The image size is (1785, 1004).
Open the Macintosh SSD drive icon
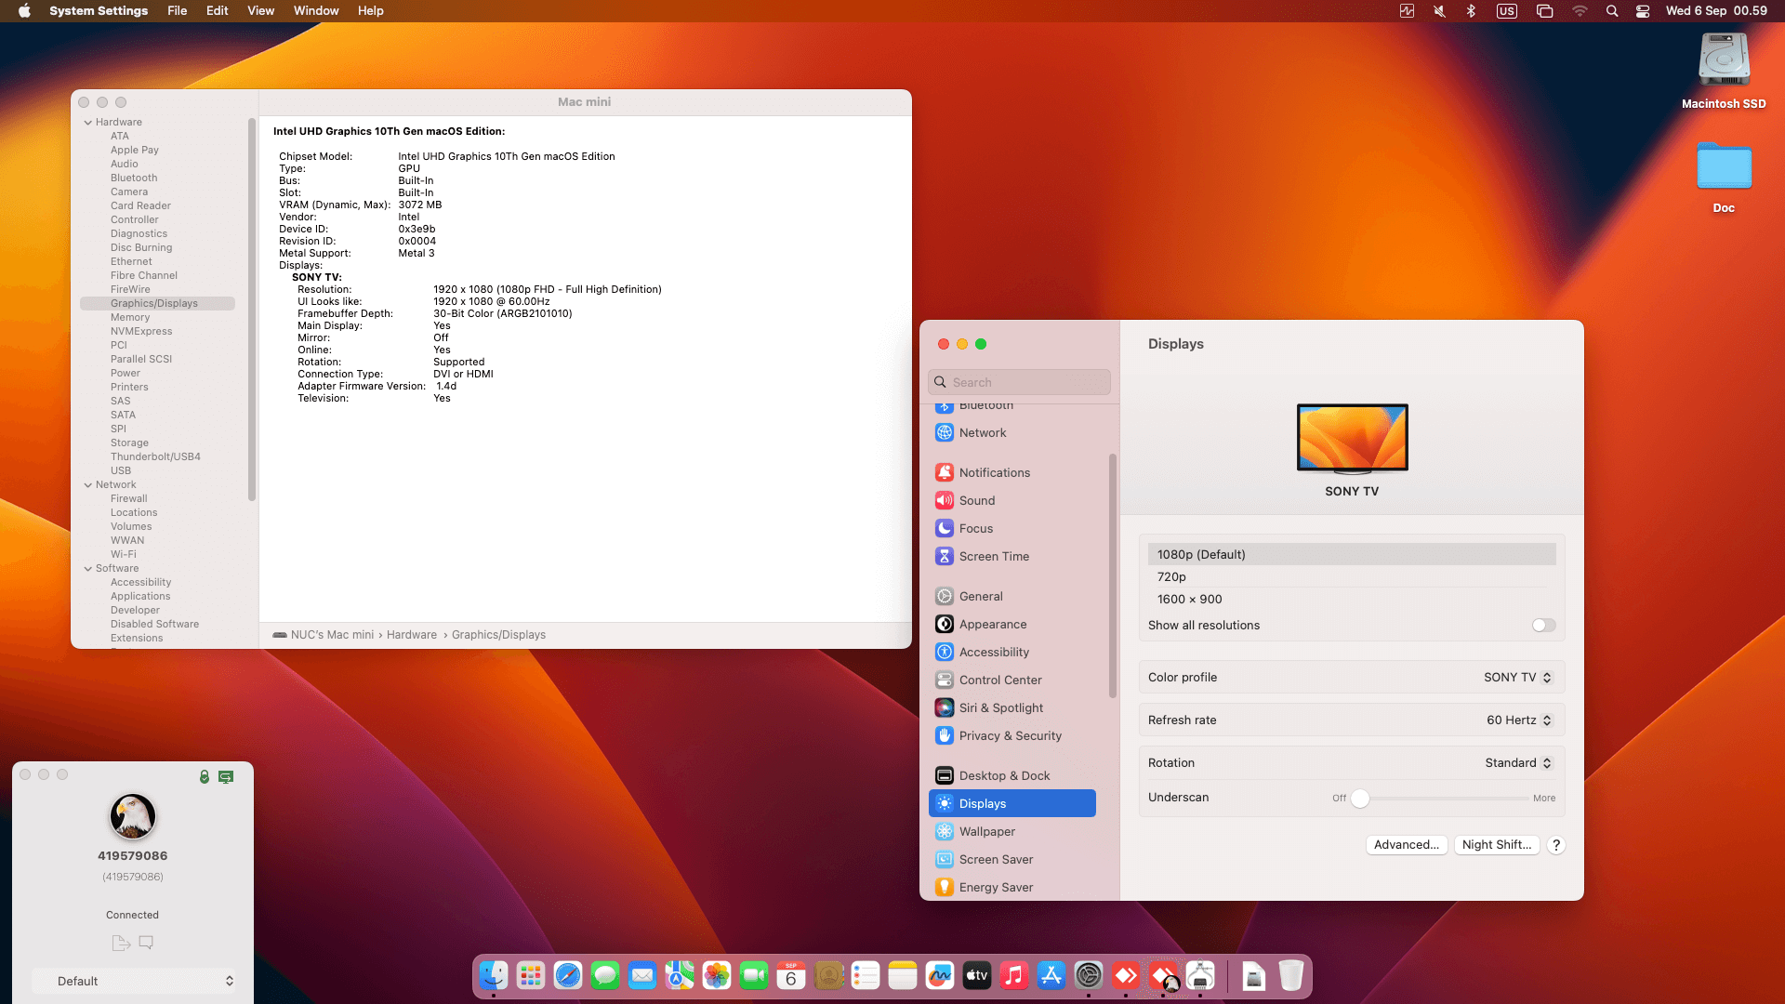click(1724, 60)
